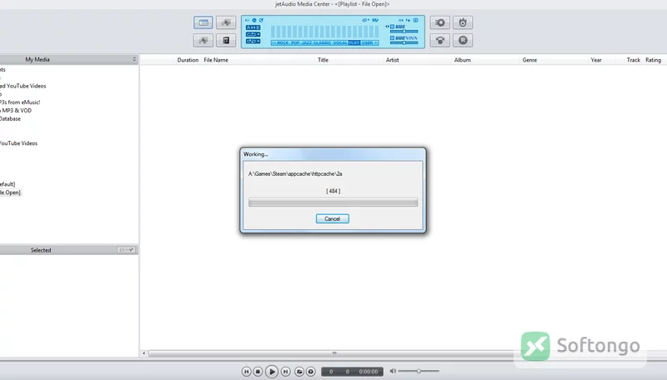
Task: Open the broadcasting antenna icon button
Action: 440,40
